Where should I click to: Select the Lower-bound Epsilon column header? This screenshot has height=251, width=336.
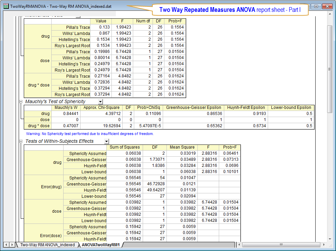point(291,108)
